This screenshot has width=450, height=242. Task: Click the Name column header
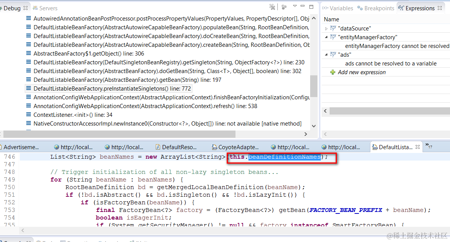click(331, 19)
